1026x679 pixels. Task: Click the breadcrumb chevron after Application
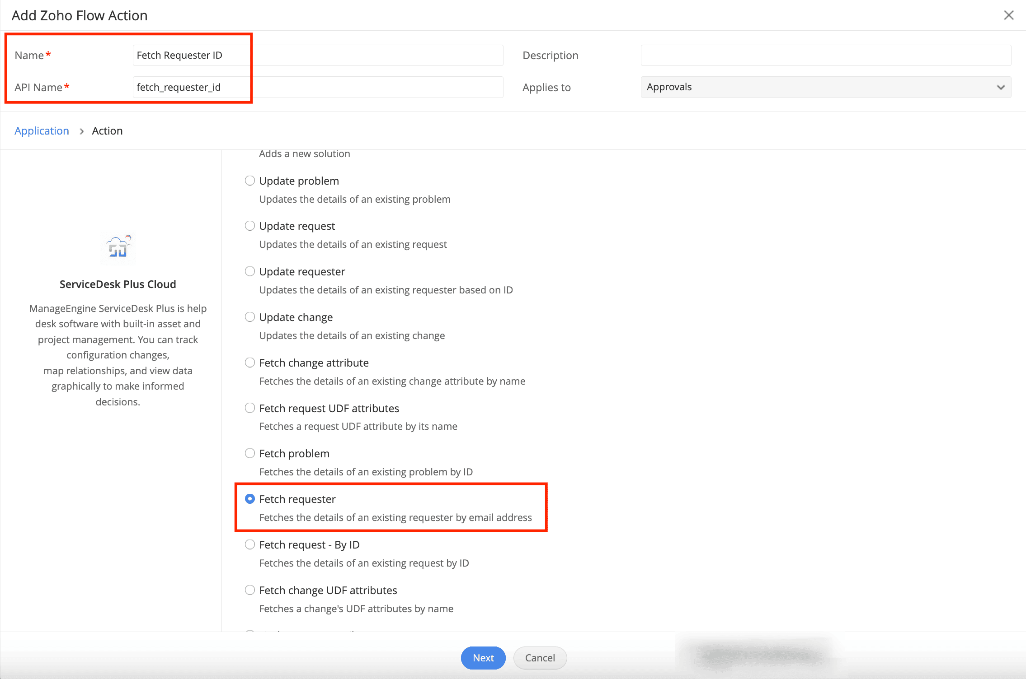coord(82,131)
